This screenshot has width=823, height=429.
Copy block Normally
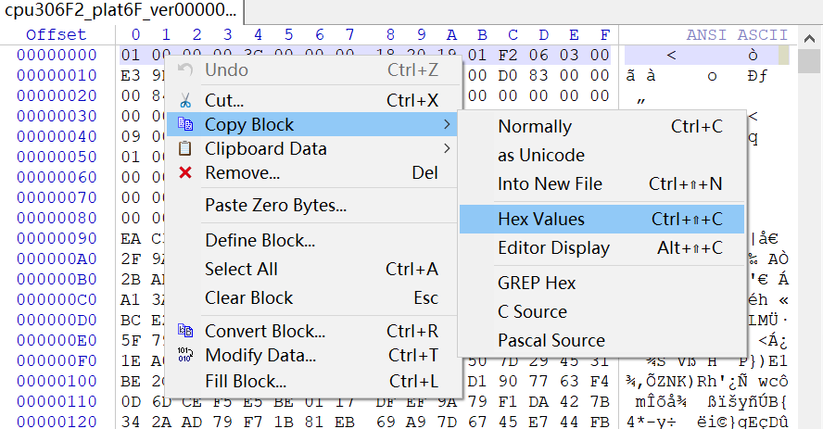602,126
